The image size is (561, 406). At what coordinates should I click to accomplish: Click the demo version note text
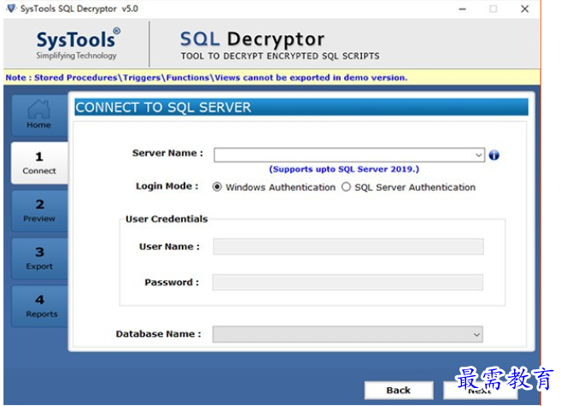[x=207, y=77]
